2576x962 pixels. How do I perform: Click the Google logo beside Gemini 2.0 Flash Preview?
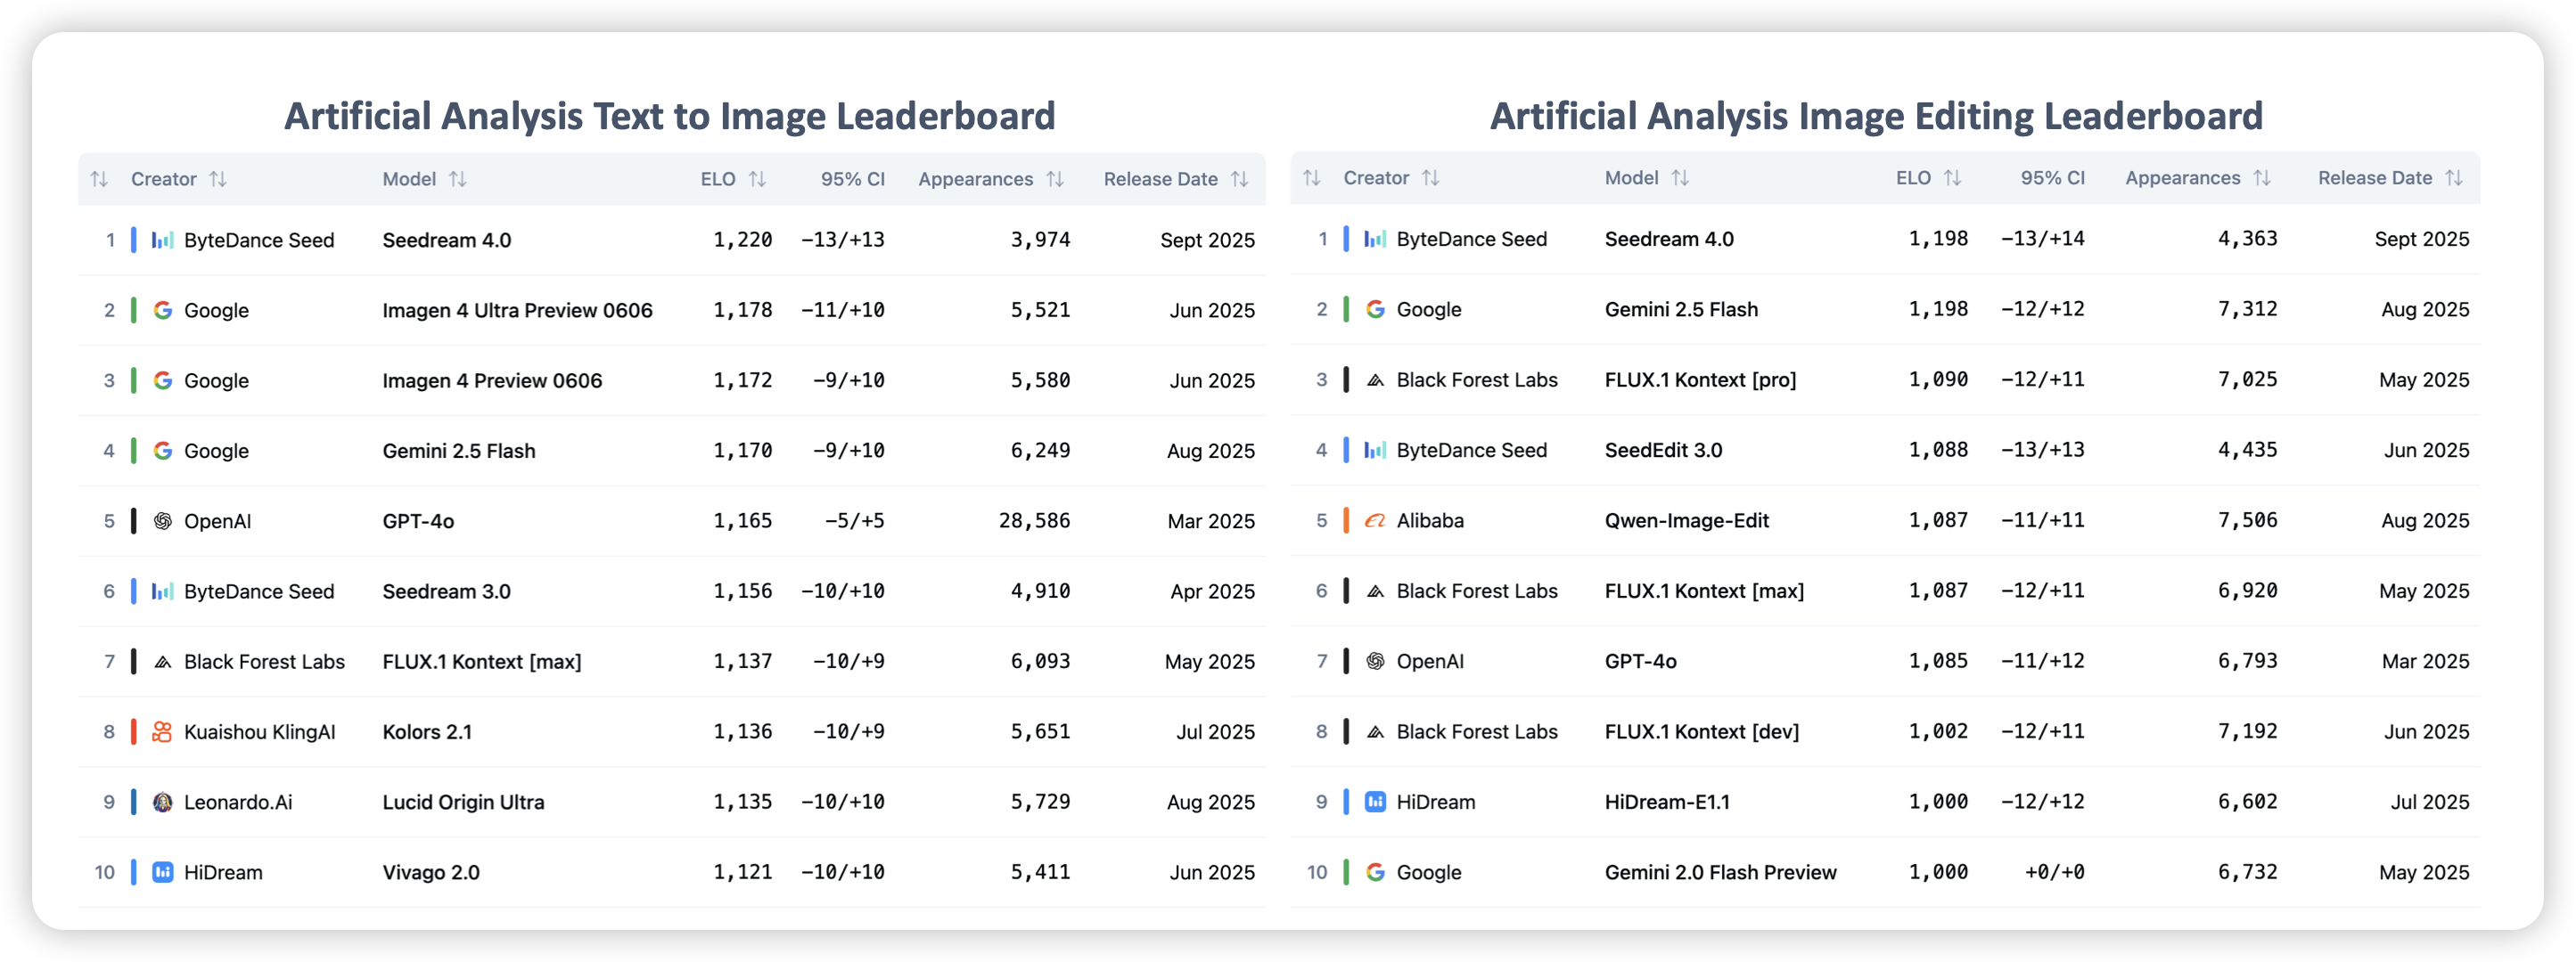point(1375,872)
